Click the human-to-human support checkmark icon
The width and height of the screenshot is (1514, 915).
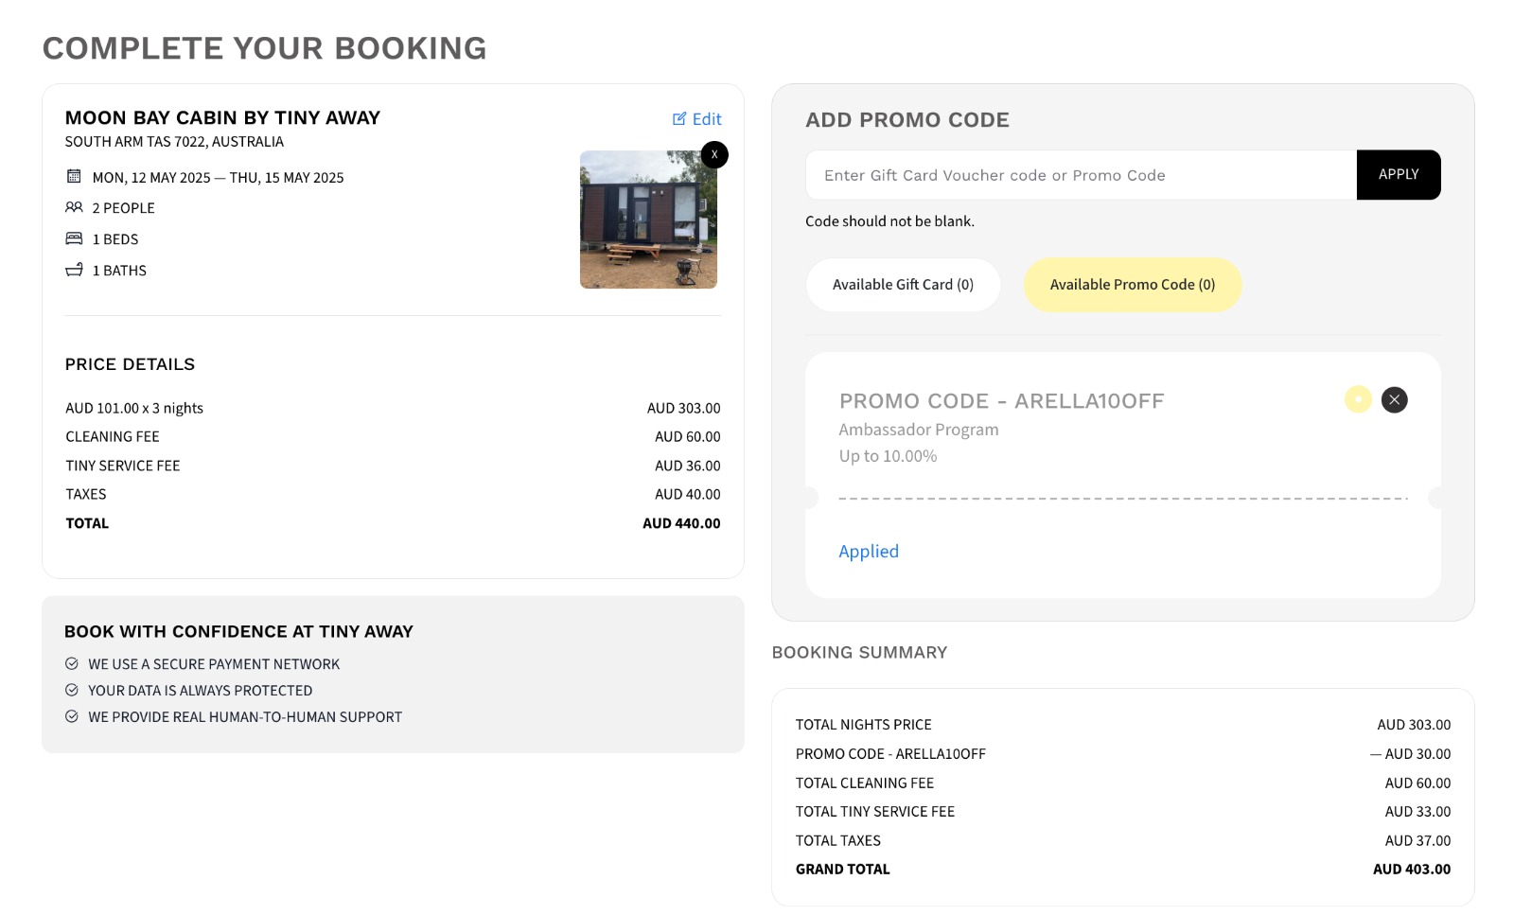coord(72,716)
